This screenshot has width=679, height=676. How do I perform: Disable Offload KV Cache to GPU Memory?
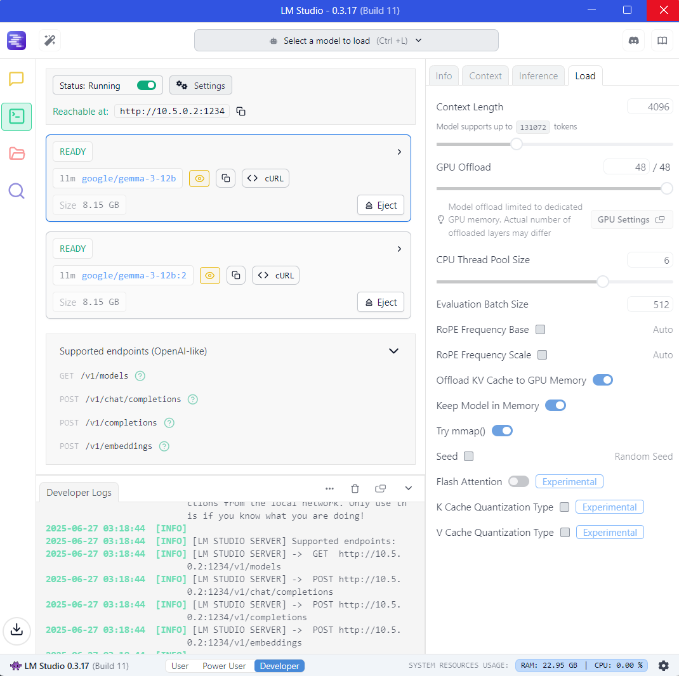[x=602, y=380]
